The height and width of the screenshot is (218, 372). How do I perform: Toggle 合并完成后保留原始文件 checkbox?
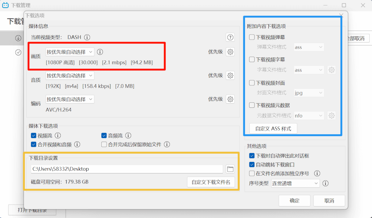(104, 144)
